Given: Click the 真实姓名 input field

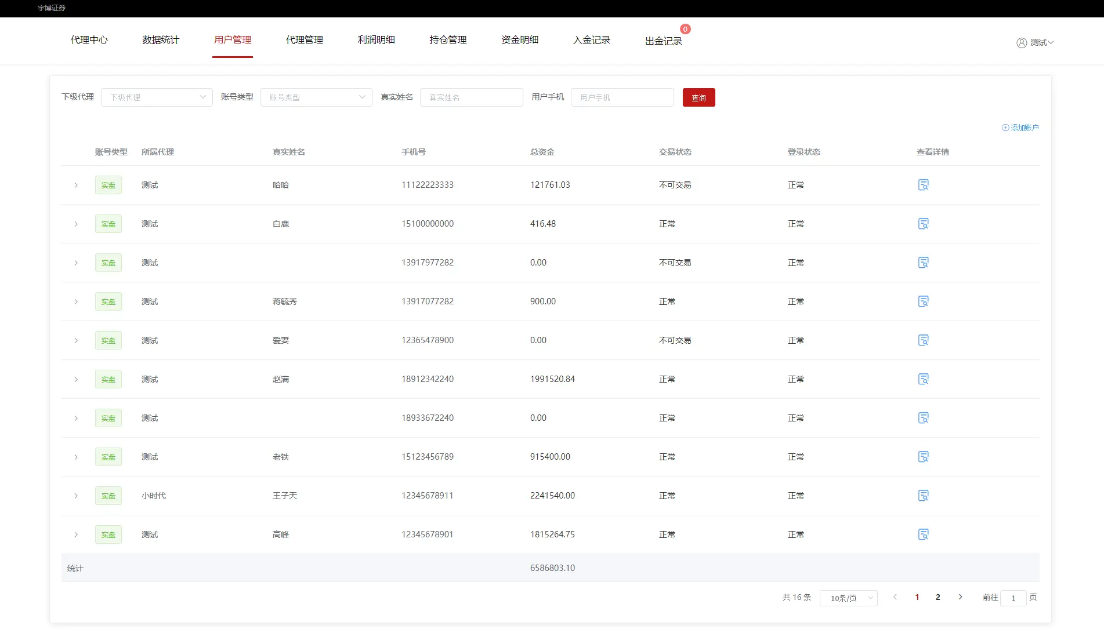Looking at the screenshot, I should point(471,97).
